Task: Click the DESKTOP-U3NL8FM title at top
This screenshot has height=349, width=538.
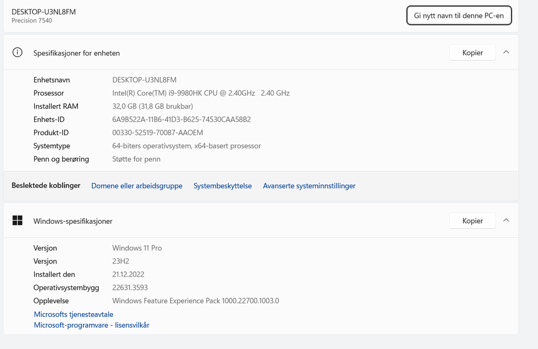Action: pos(44,12)
